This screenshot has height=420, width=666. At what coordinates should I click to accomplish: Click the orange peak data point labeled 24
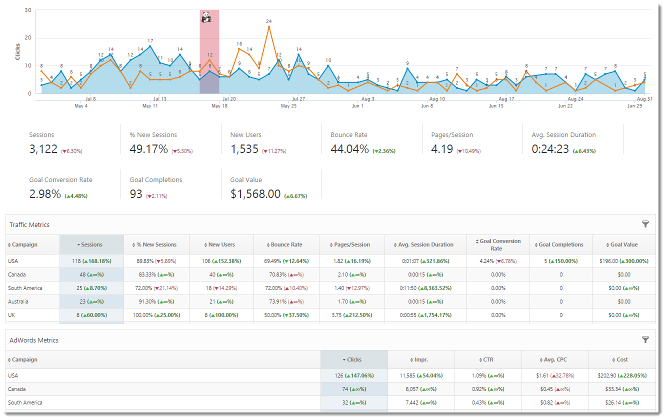coord(269,26)
